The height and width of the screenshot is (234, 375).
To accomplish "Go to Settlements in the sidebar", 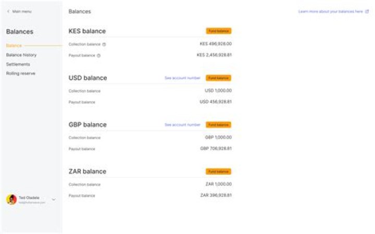I will (18, 64).
